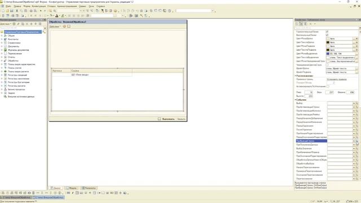Open the Администрирование menu
The height and width of the screenshot is (203, 361).
click(x=67, y=6)
